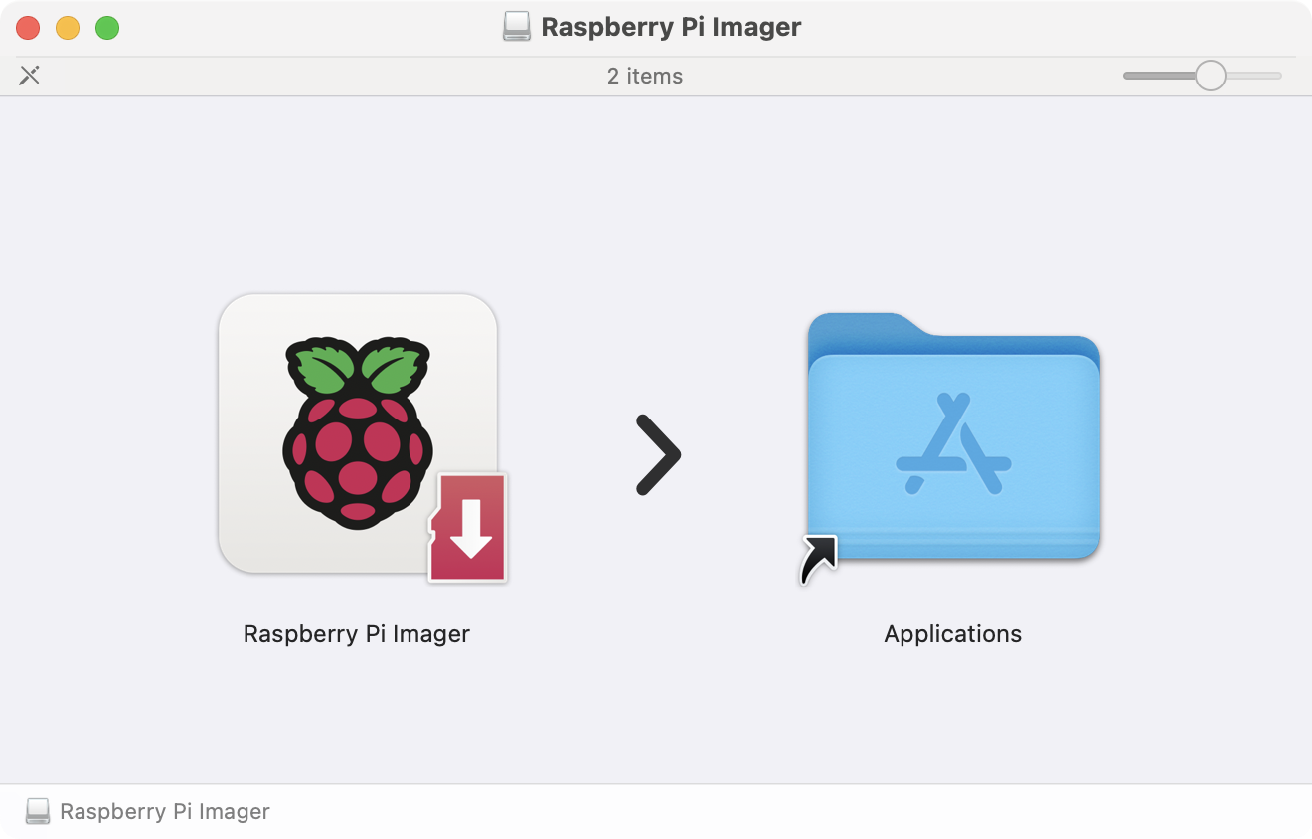
Task: Minimize the Raspberry Pi Imager window
Action: [68, 28]
